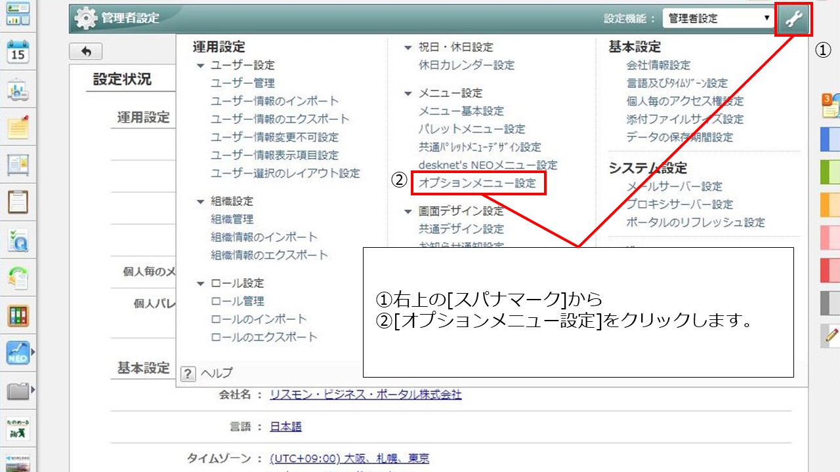Open 個人毎のアクセス権設定

click(x=685, y=101)
